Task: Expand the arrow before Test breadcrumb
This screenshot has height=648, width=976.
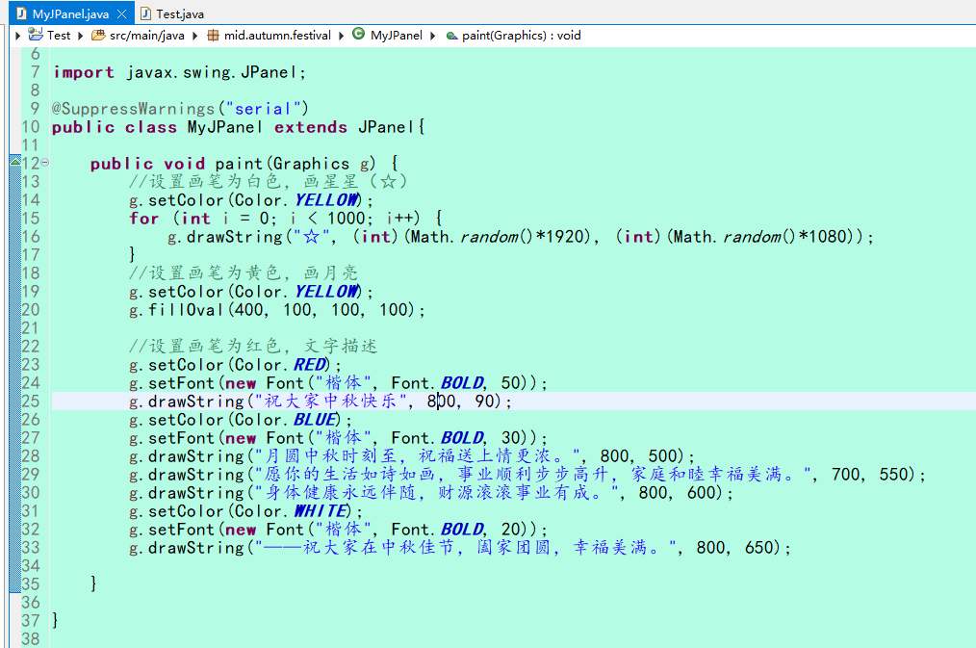Action: click(x=18, y=36)
